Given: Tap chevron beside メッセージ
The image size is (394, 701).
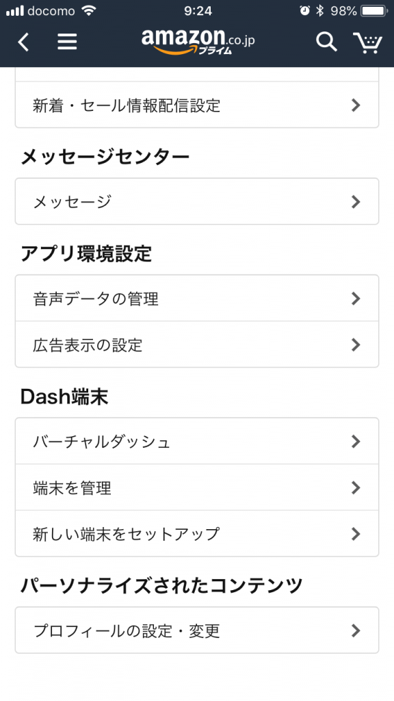Looking at the screenshot, I should [x=356, y=202].
